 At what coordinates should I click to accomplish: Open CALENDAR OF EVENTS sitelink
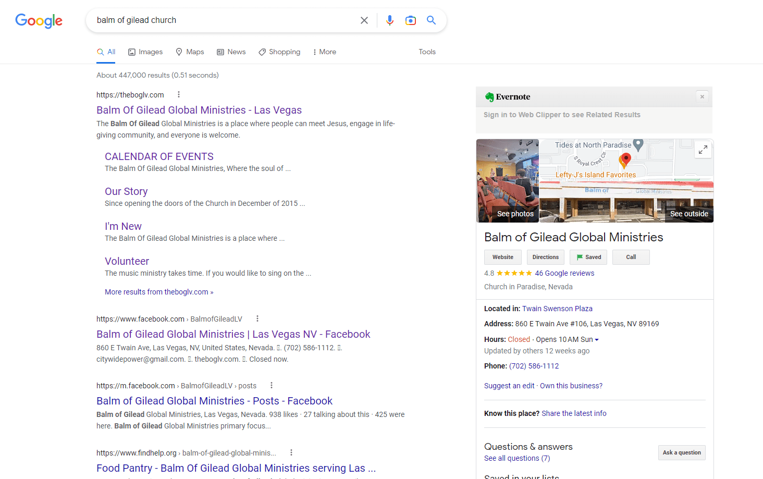click(x=159, y=156)
